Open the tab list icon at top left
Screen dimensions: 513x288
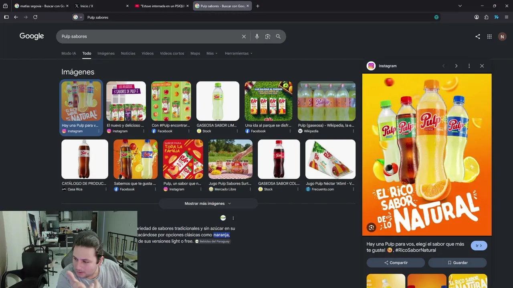coord(5,6)
